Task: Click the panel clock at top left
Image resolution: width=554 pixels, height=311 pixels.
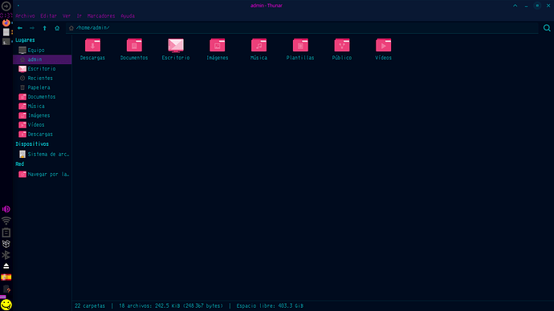Action: tap(6, 15)
